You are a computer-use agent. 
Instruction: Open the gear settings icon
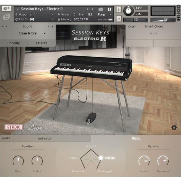174,128
